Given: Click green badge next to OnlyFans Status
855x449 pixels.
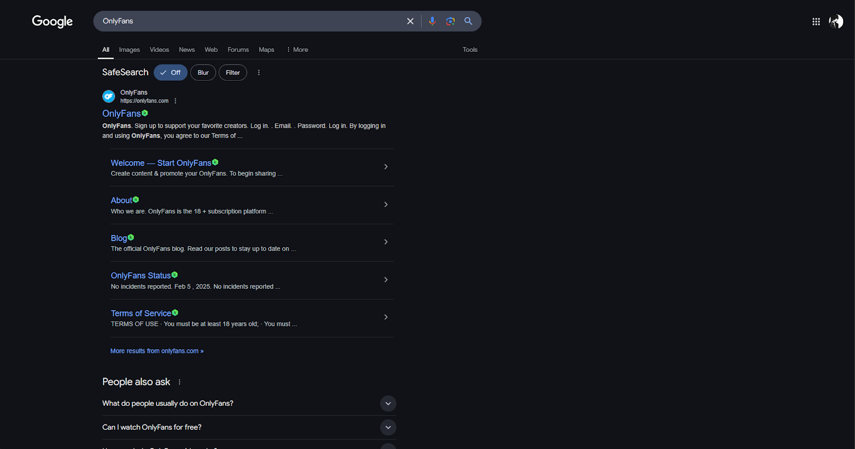Looking at the screenshot, I should (x=175, y=275).
